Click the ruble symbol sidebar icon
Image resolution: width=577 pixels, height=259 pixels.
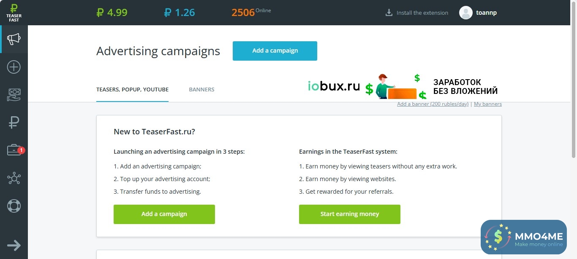click(14, 123)
